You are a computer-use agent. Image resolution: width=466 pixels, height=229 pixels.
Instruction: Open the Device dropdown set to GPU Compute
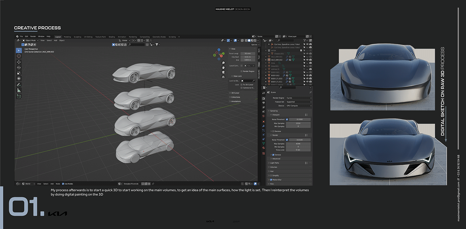tap(299, 106)
